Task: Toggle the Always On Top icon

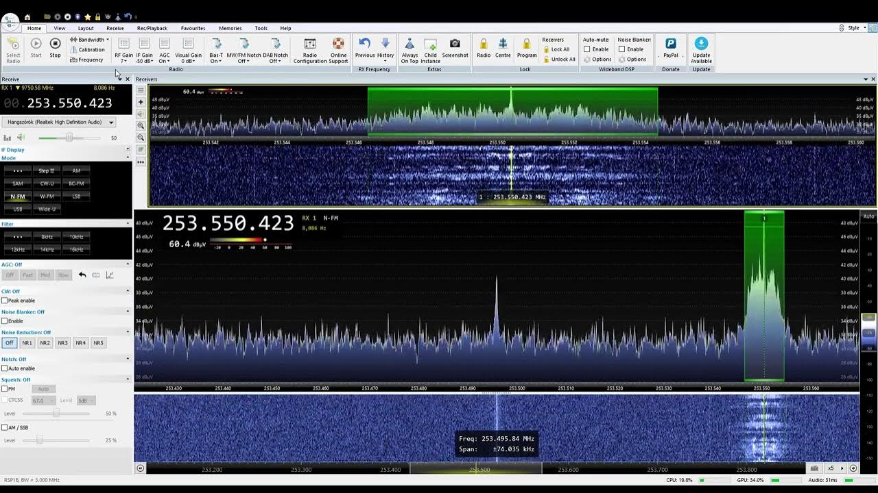Action: (x=410, y=45)
